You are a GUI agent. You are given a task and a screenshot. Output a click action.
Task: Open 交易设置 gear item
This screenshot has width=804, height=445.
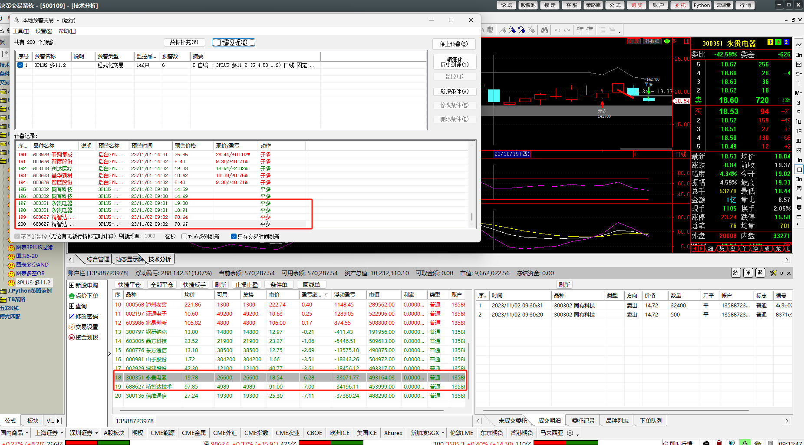(x=84, y=327)
